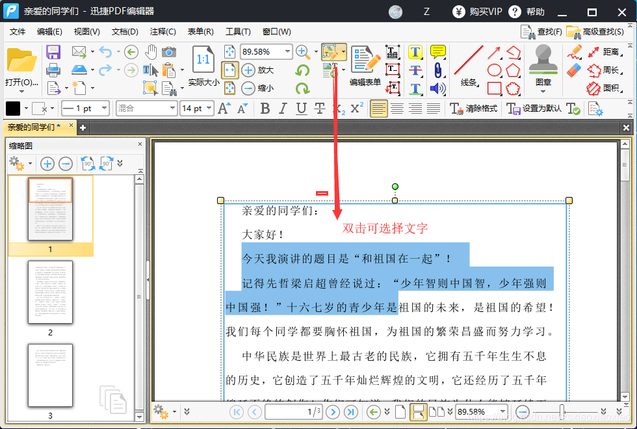Screen dimensions: 637x429
Task: Select the Eraser tool
Action: pos(574,70)
